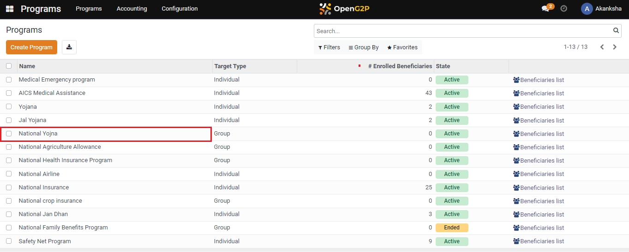The image size is (629, 252).
Task: Open the conversations chat icon
Action: coord(545,9)
